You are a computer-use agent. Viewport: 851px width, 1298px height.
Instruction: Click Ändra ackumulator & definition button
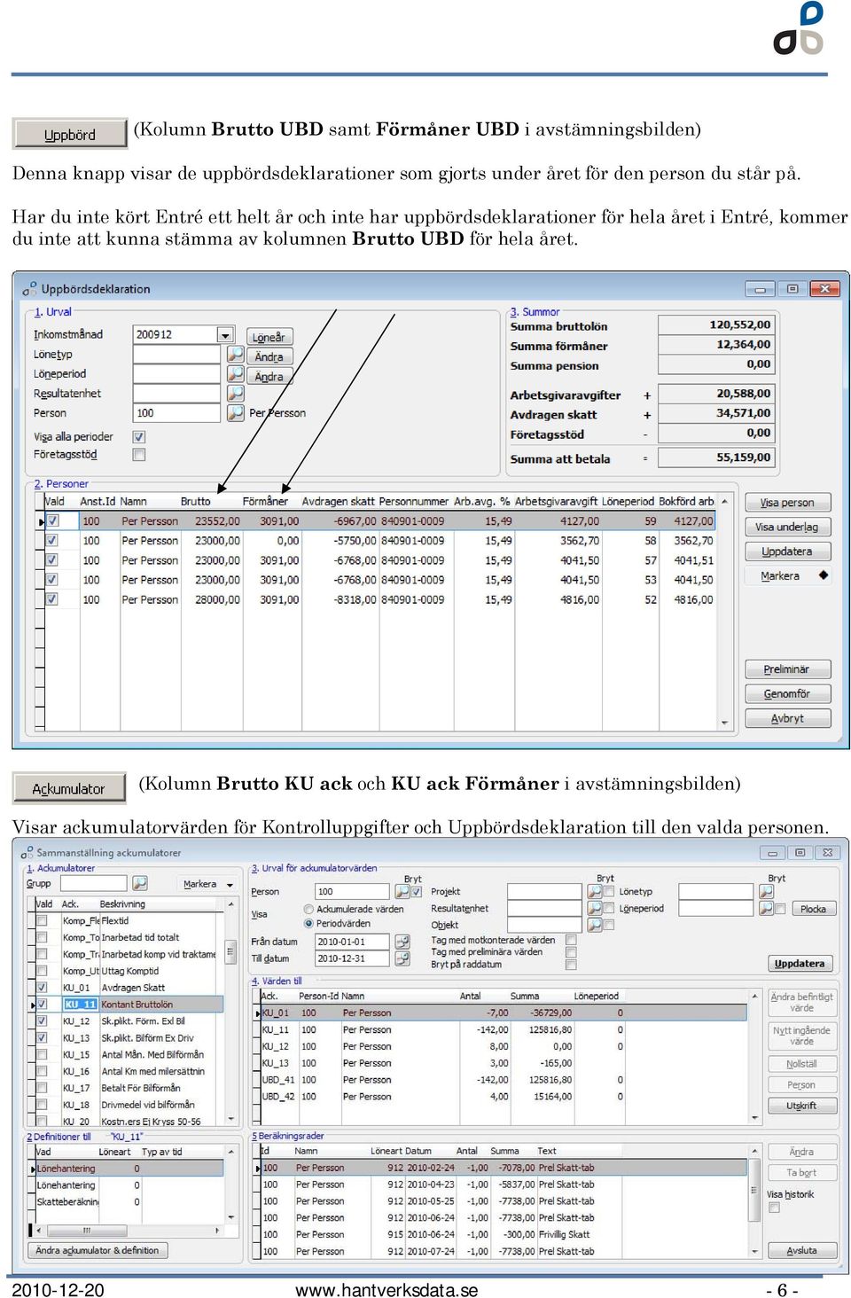[98, 1251]
